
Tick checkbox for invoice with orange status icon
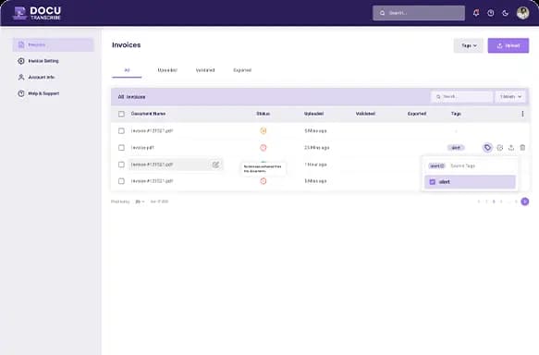[121, 130]
